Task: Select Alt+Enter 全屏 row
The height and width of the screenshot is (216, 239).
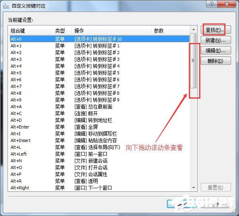Action: click(x=100, y=127)
